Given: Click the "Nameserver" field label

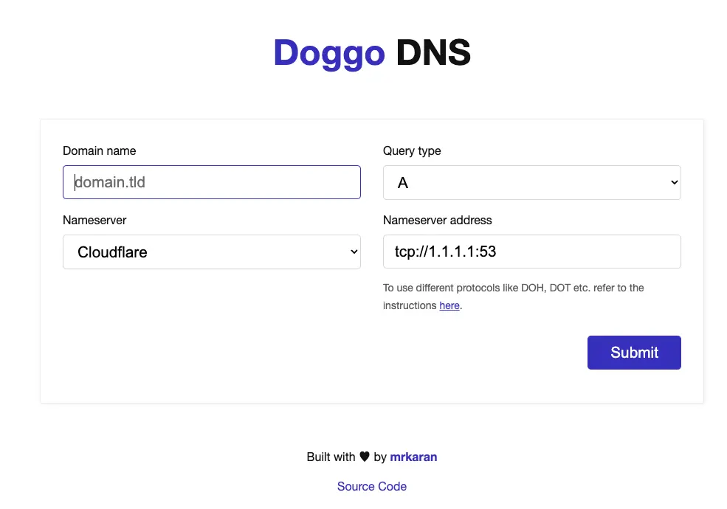Looking at the screenshot, I should coord(94,220).
